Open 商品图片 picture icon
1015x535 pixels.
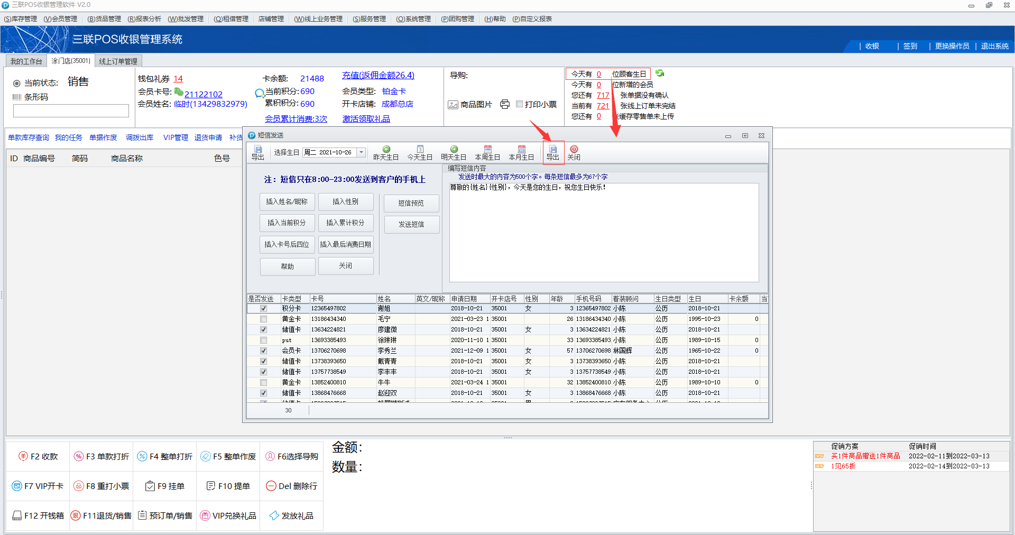[x=453, y=105]
